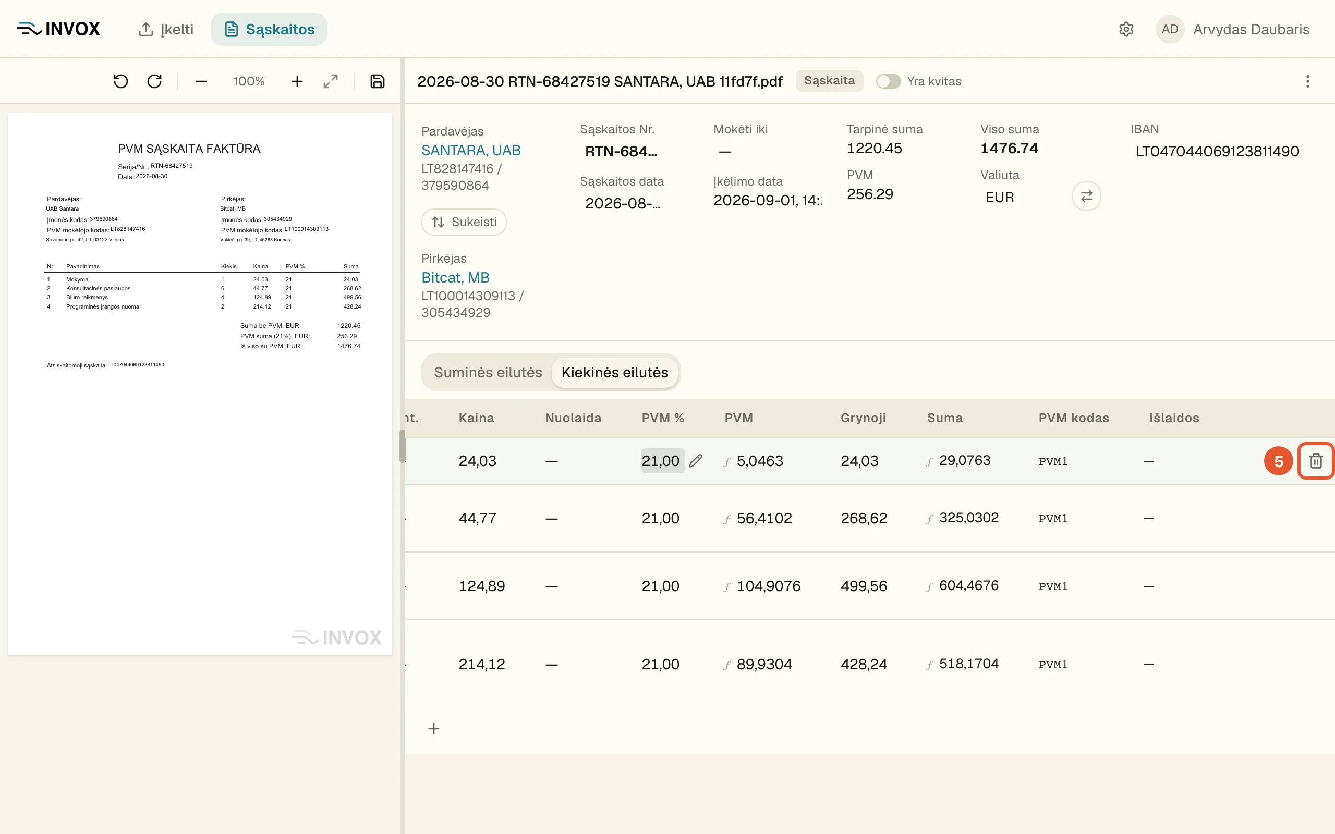Click the invoice PDF page preview

click(200, 384)
